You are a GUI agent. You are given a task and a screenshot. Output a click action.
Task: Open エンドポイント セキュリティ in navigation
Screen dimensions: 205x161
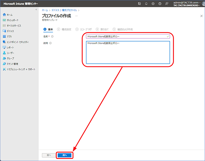click(18, 42)
